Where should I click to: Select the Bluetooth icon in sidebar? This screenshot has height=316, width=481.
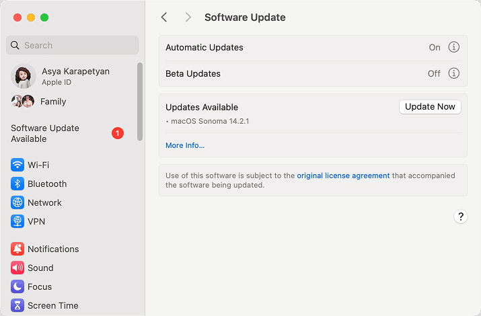point(17,184)
